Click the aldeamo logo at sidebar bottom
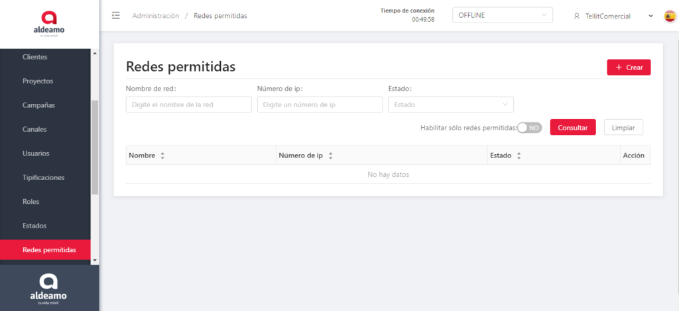 click(x=48, y=287)
